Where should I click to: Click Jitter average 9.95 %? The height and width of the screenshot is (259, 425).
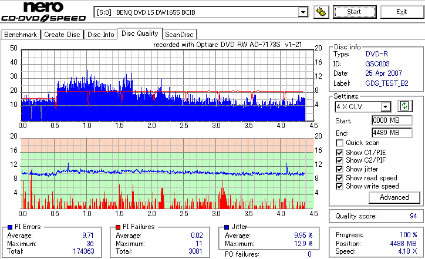tap(303, 236)
